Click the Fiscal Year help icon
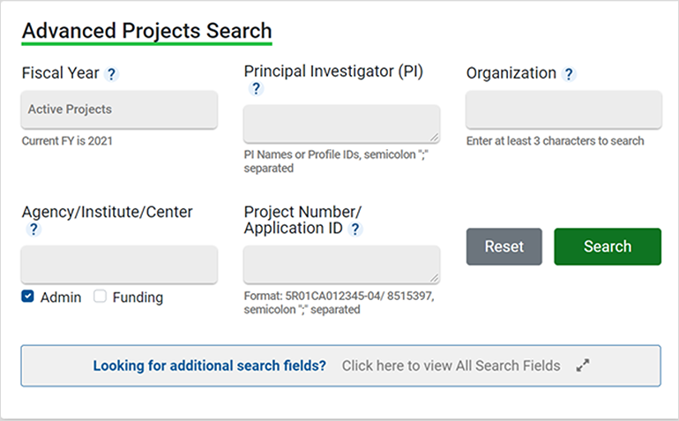This screenshot has height=421, width=679. 111,74
